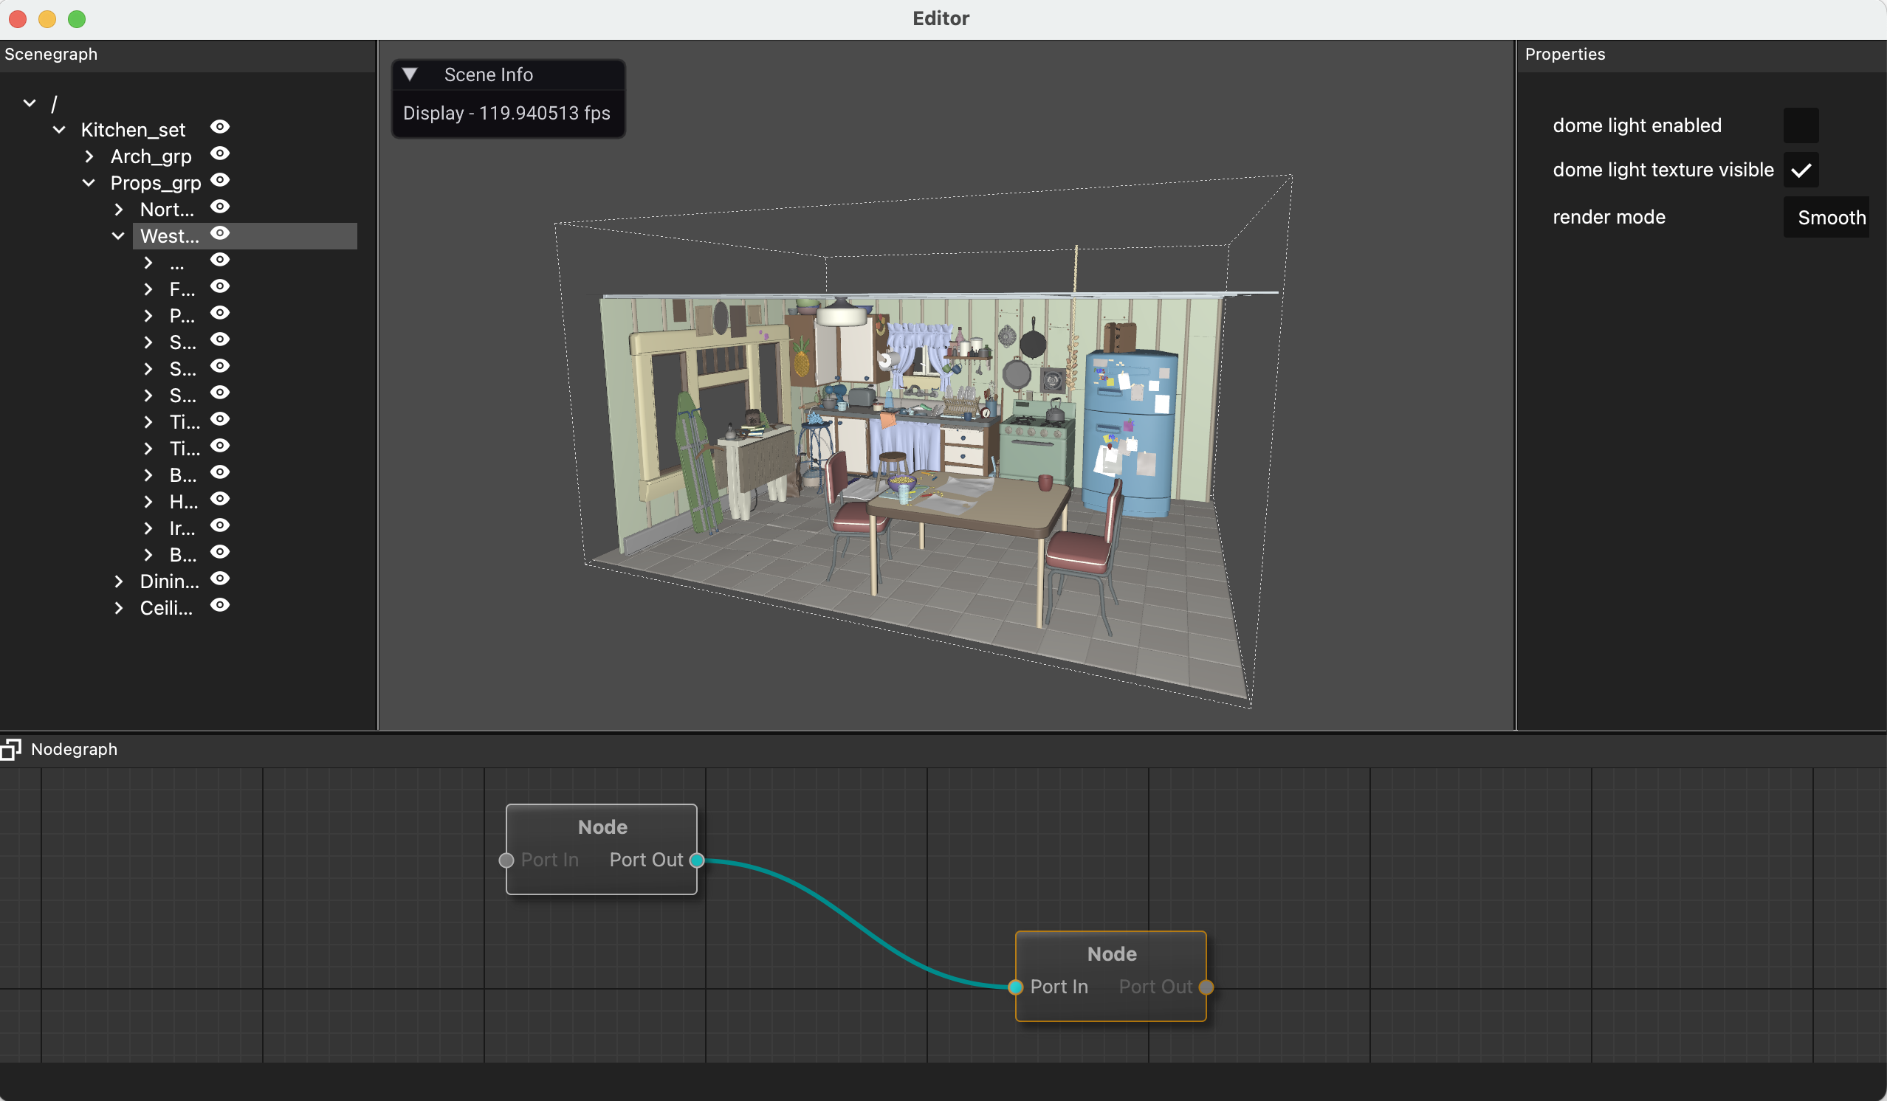Select the Smooth render mode button
The width and height of the screenshot is (1887, 1101).
point(1829,218)
